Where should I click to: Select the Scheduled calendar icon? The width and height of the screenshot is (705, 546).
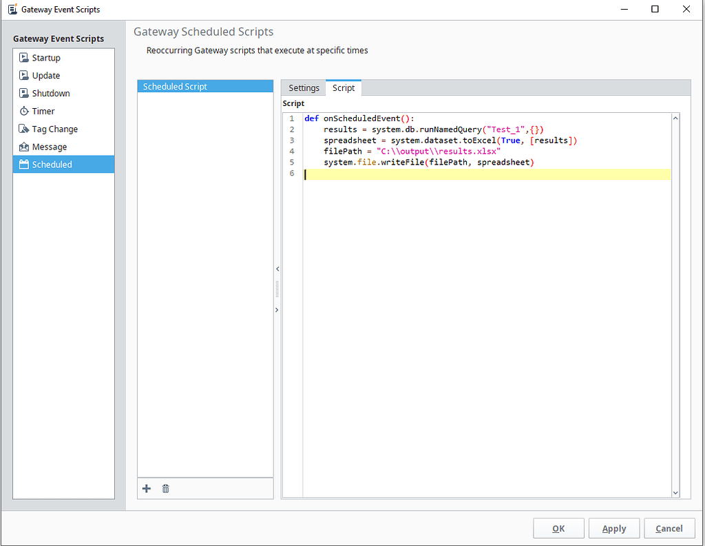(x=24, y=164)
